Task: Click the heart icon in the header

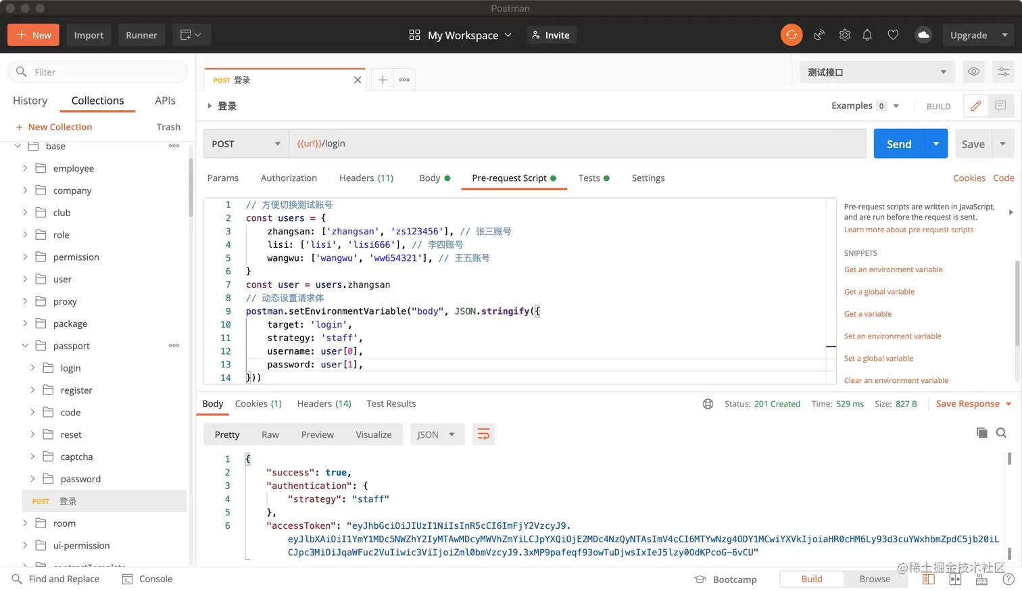Action: pos(893,35)
